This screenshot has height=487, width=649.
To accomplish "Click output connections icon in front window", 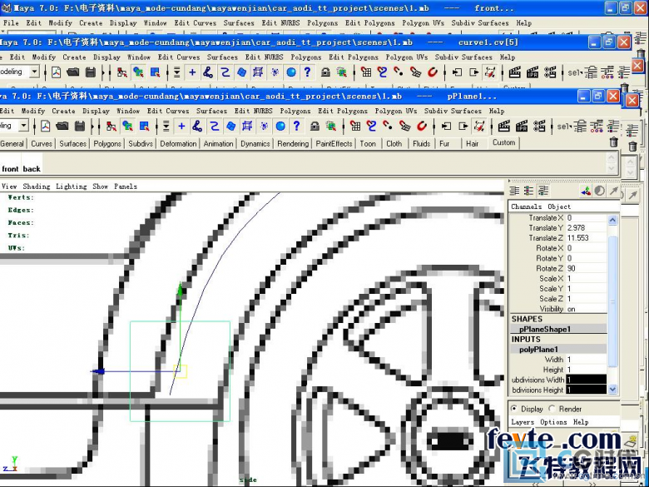I will [463, 126].
